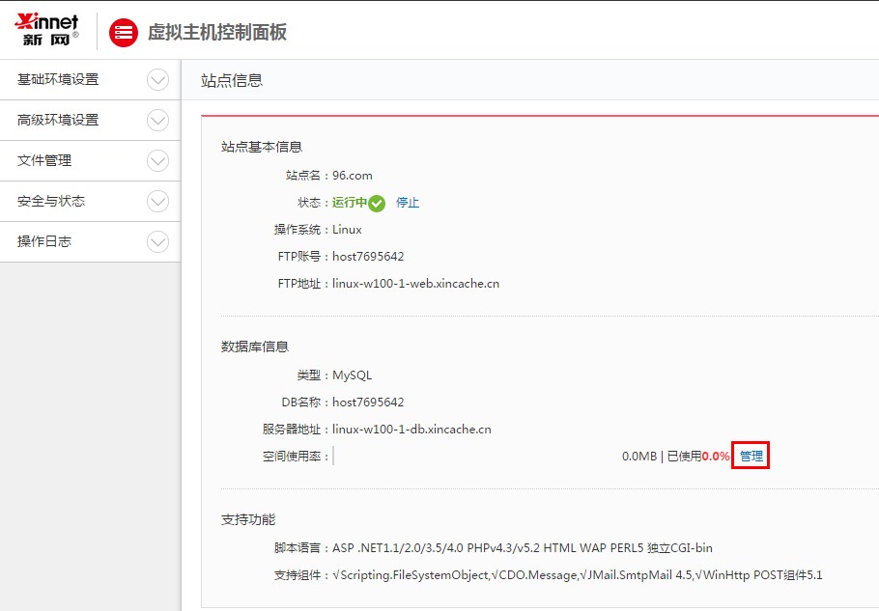Click the 管理 database link
Screen dimensions: 879x611
click(x=751, y=456)
